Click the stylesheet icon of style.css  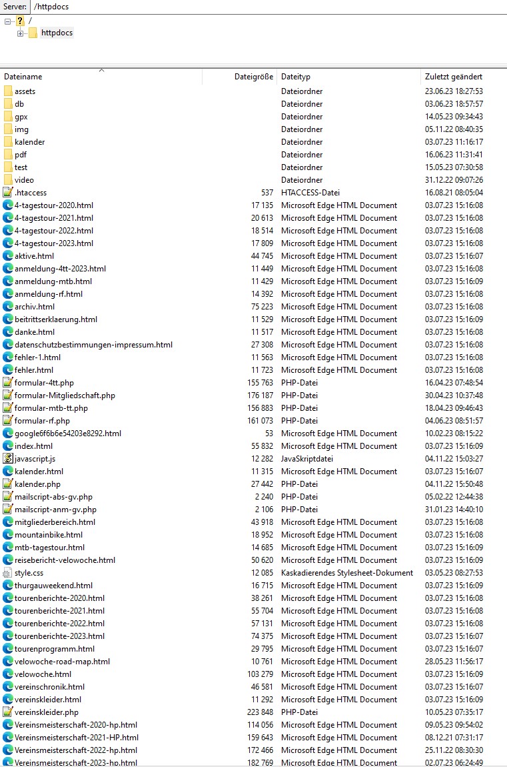(x=8, y=573)
